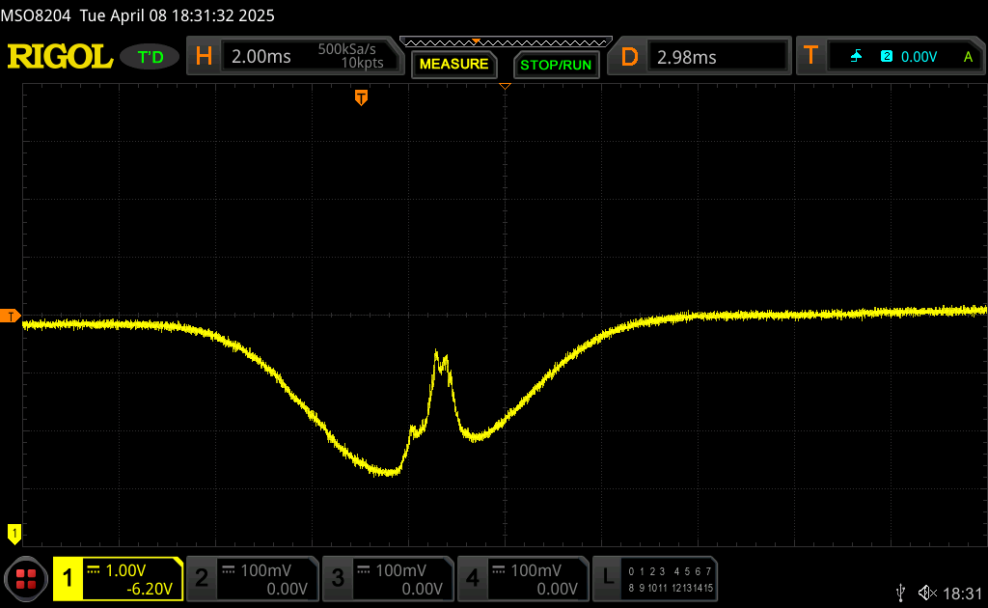Click the MSO8204 model label
This screenshot has height=608, width=988.
[36, 15]
